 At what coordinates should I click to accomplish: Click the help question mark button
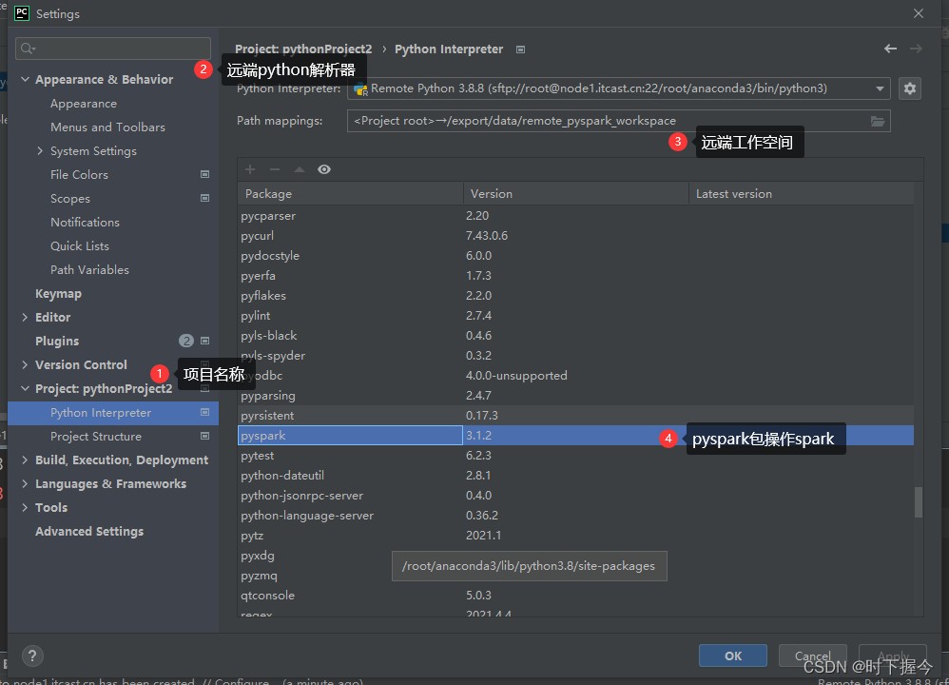point(32,656)
